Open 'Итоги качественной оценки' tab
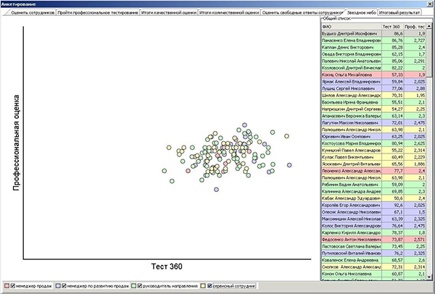The height and width of the screenshot is (294, 435). [169, 13]
